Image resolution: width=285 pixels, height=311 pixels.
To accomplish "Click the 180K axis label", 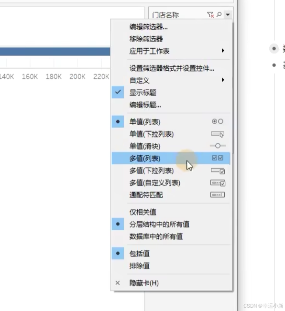I will (x=54, y=76).
